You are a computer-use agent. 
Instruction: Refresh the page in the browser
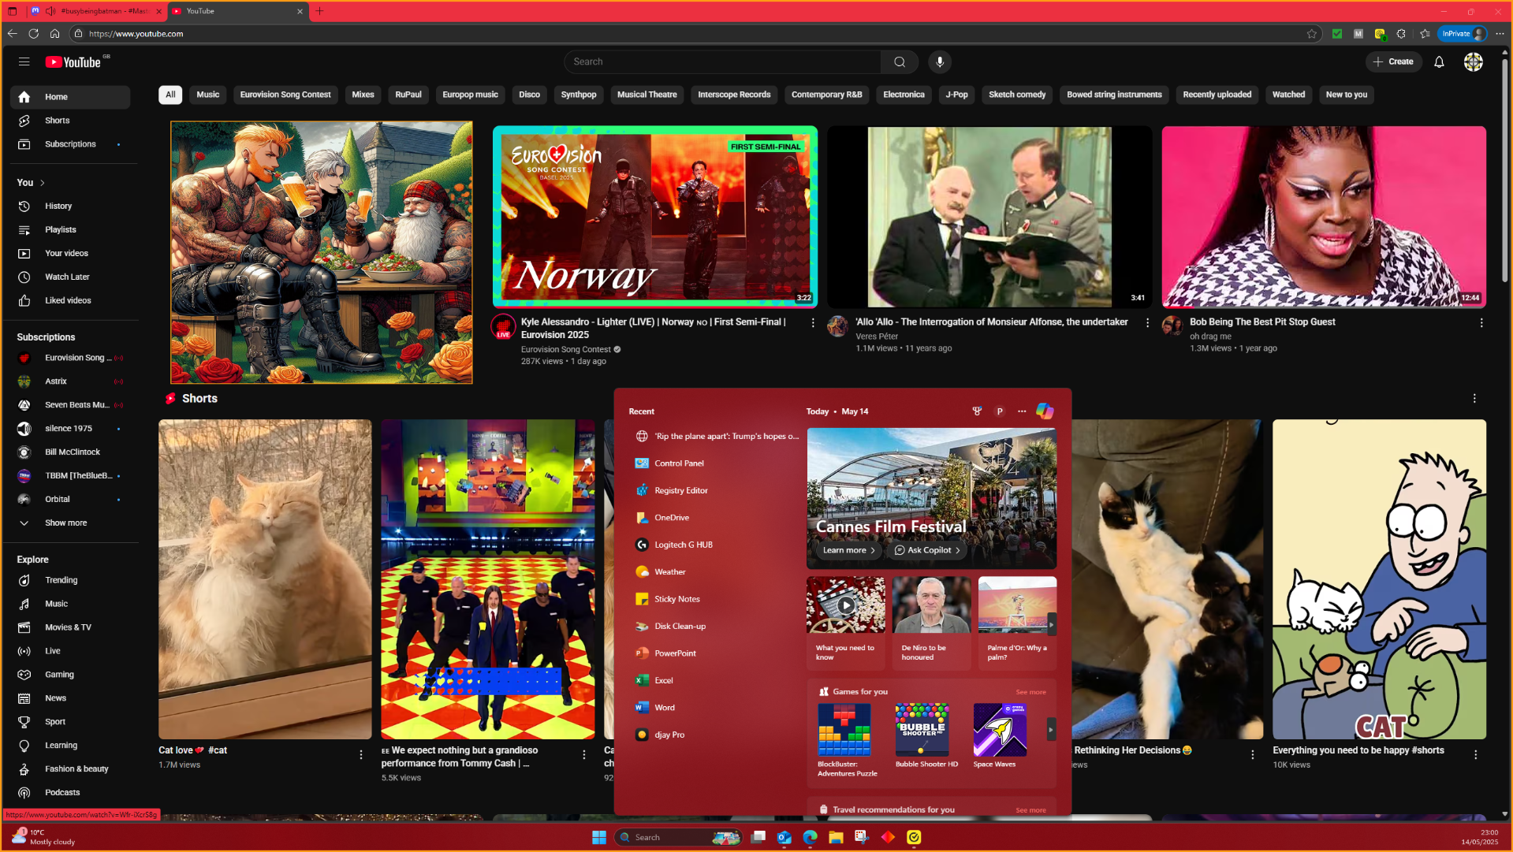click(x=33, y=33)
